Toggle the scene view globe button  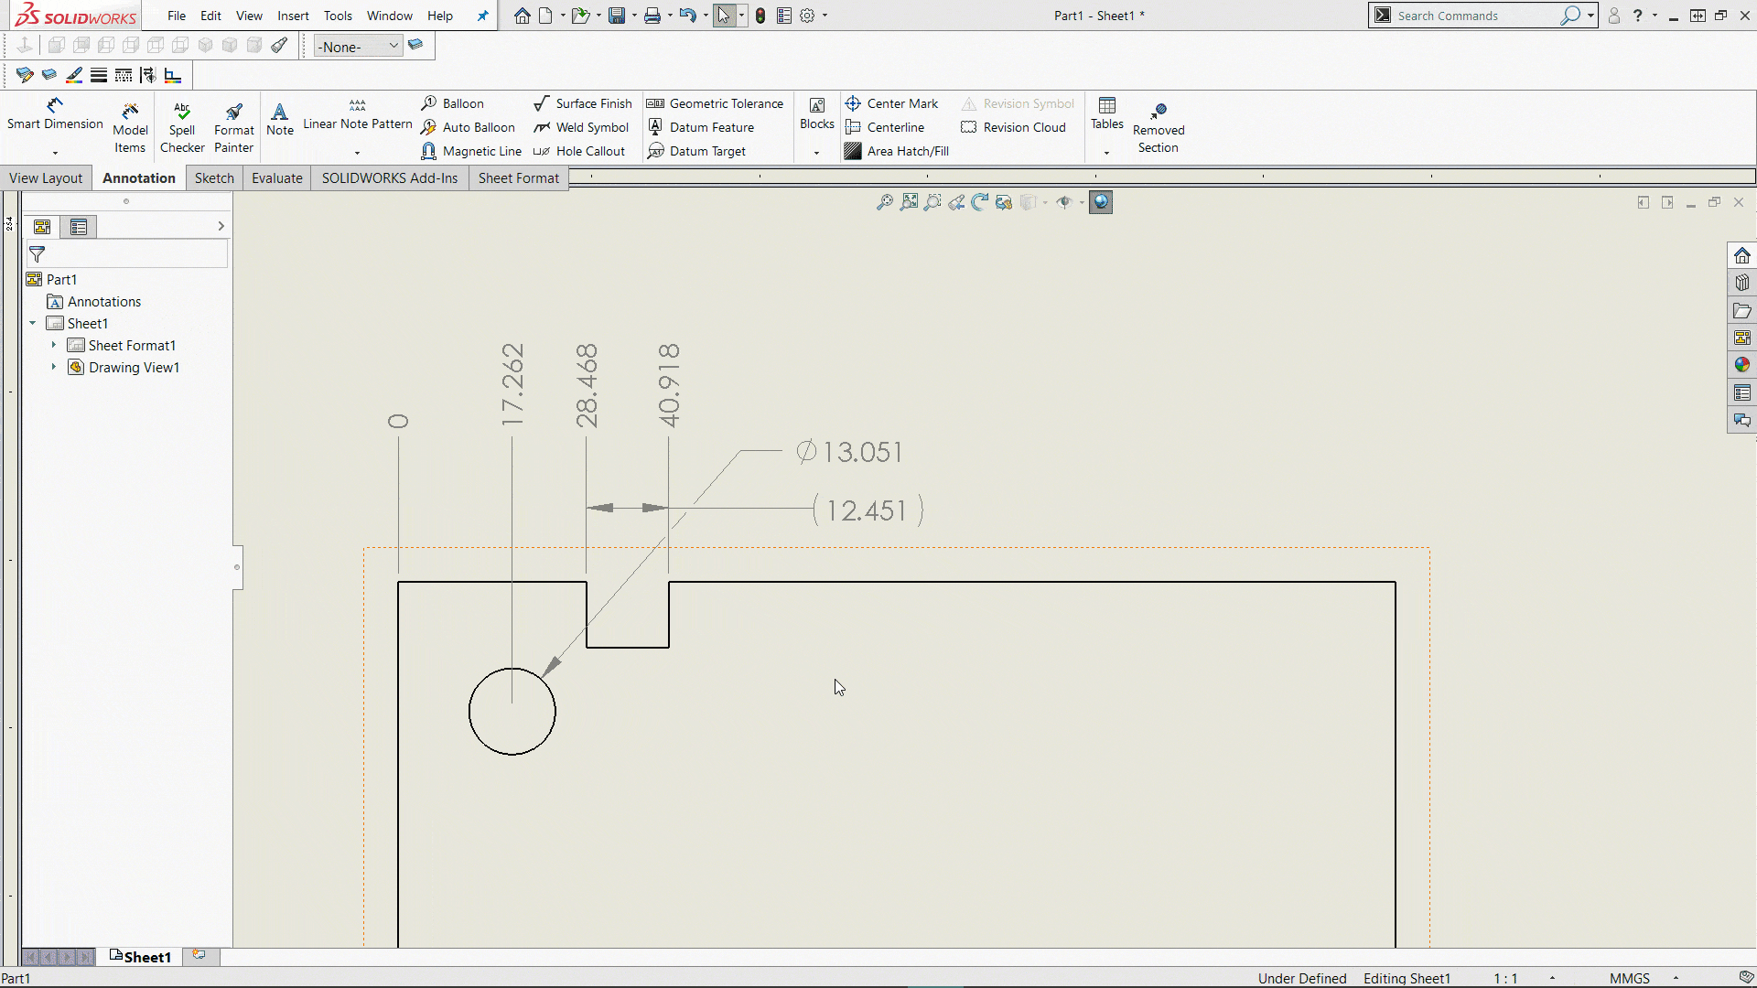(1101, 202)
